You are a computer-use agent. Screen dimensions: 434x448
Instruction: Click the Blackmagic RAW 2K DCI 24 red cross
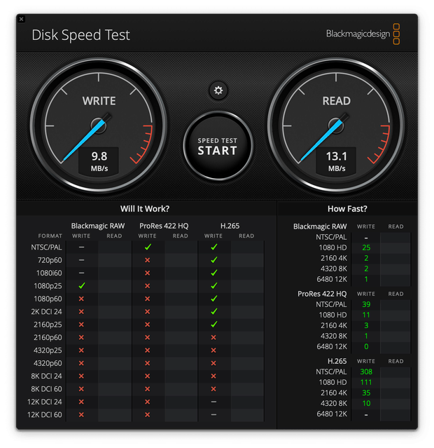point(81,311)
